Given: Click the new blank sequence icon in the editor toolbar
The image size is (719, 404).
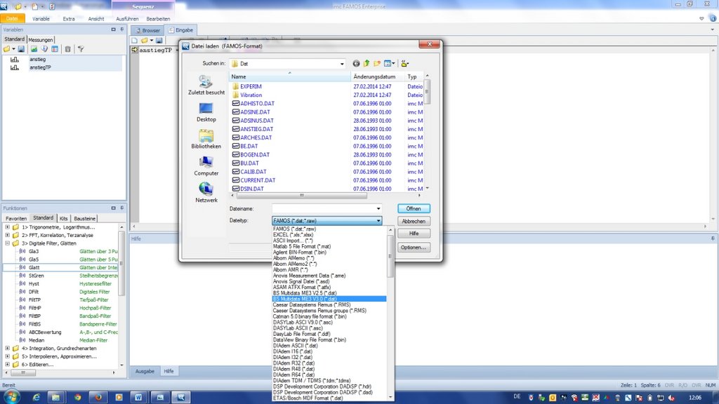Looking at the screenshot, I should [x=134, y=40].
